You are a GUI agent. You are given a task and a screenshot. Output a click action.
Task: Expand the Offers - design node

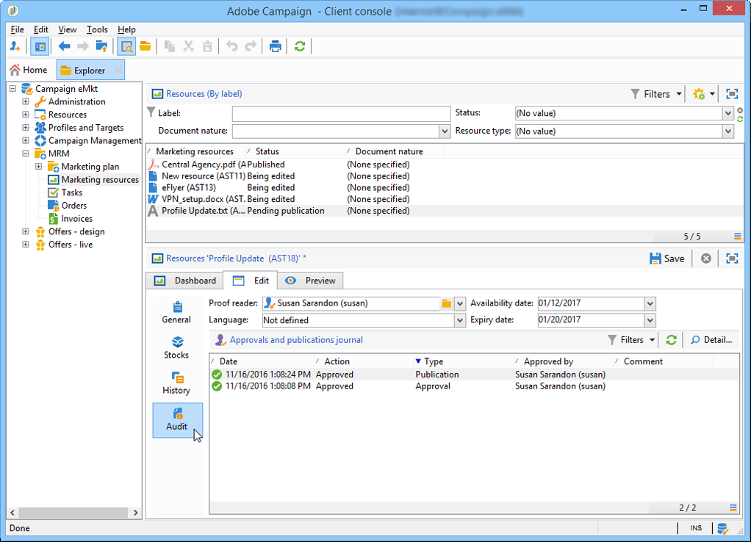tap(26, 231)
